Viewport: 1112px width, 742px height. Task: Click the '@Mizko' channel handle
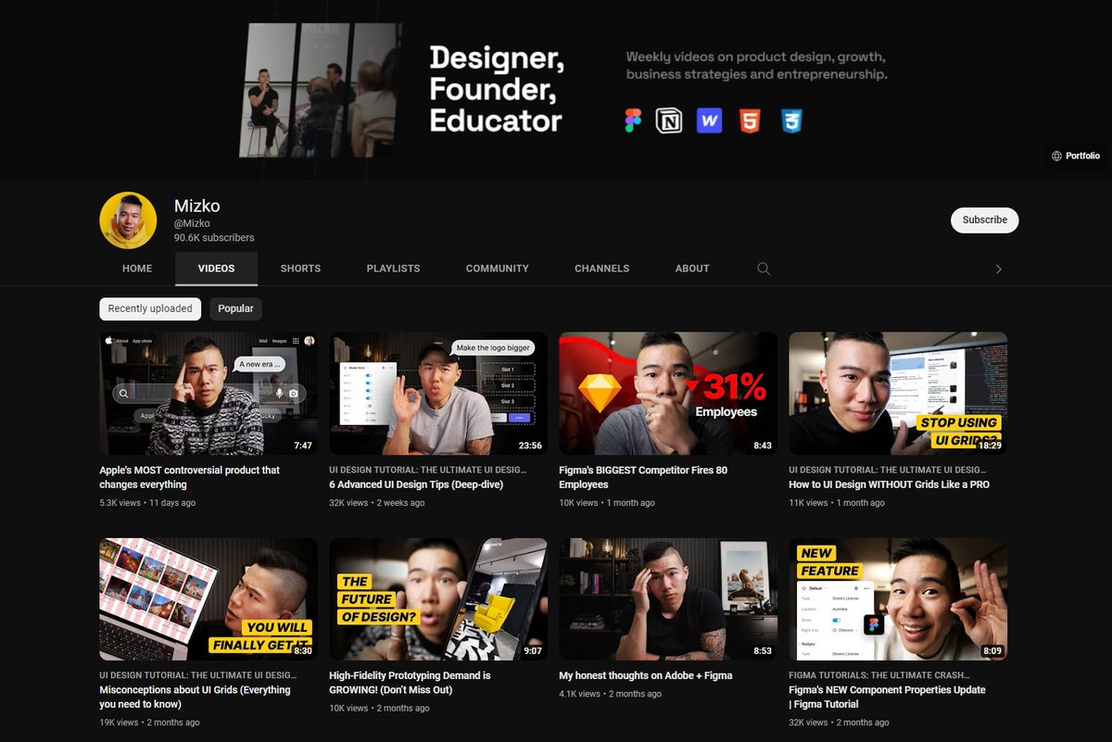coord(192,223)
